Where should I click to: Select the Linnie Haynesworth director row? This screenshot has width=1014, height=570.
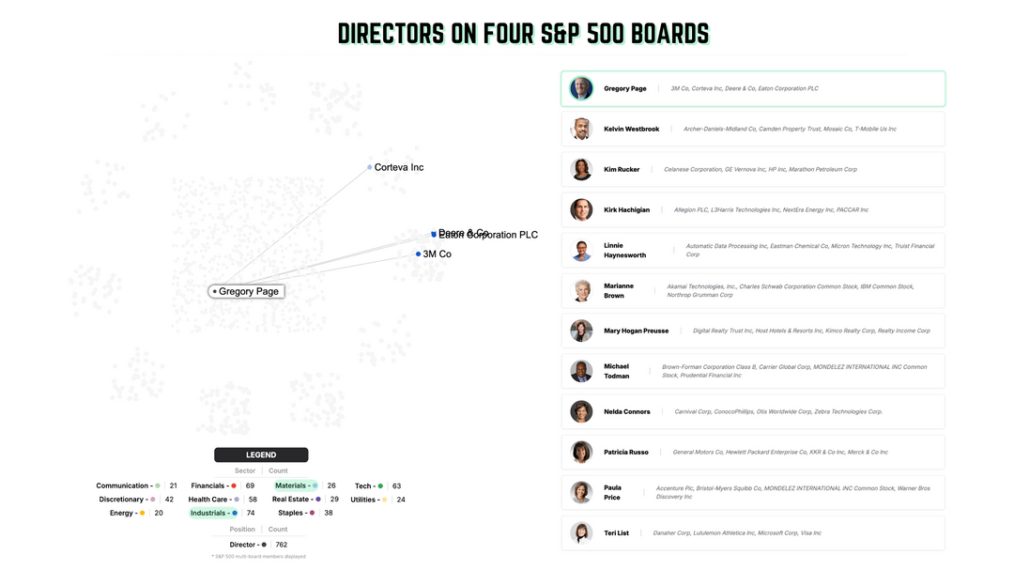(752, 251)
